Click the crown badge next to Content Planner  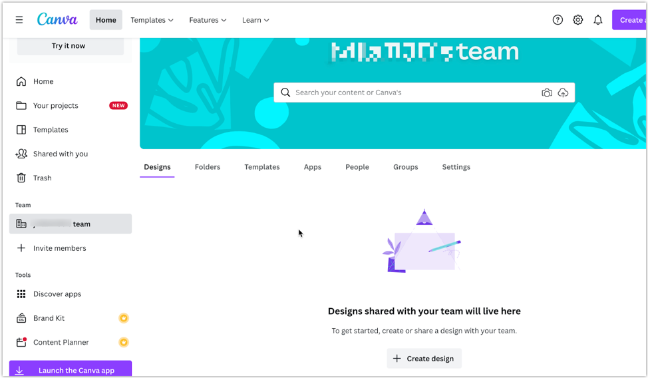coord(124,342)
